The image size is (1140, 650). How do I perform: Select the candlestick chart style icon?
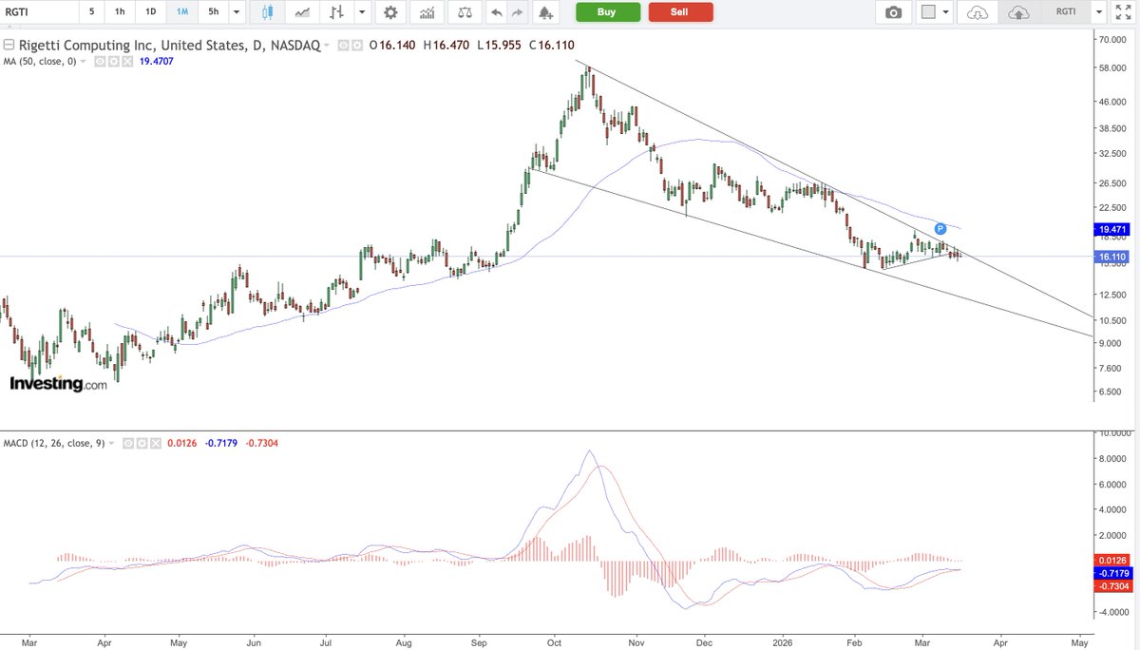tap(267, 12)
